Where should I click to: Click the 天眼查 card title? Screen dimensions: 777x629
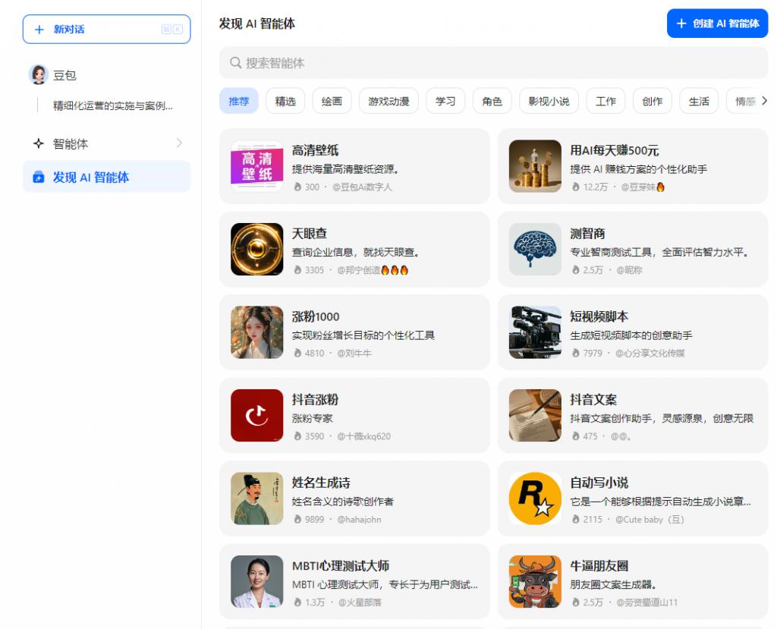click(x=310, y=234)
